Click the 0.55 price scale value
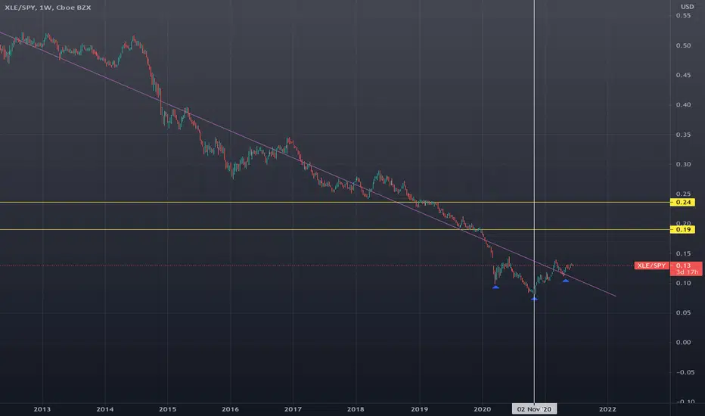705x416 pixels. point(683,16)
